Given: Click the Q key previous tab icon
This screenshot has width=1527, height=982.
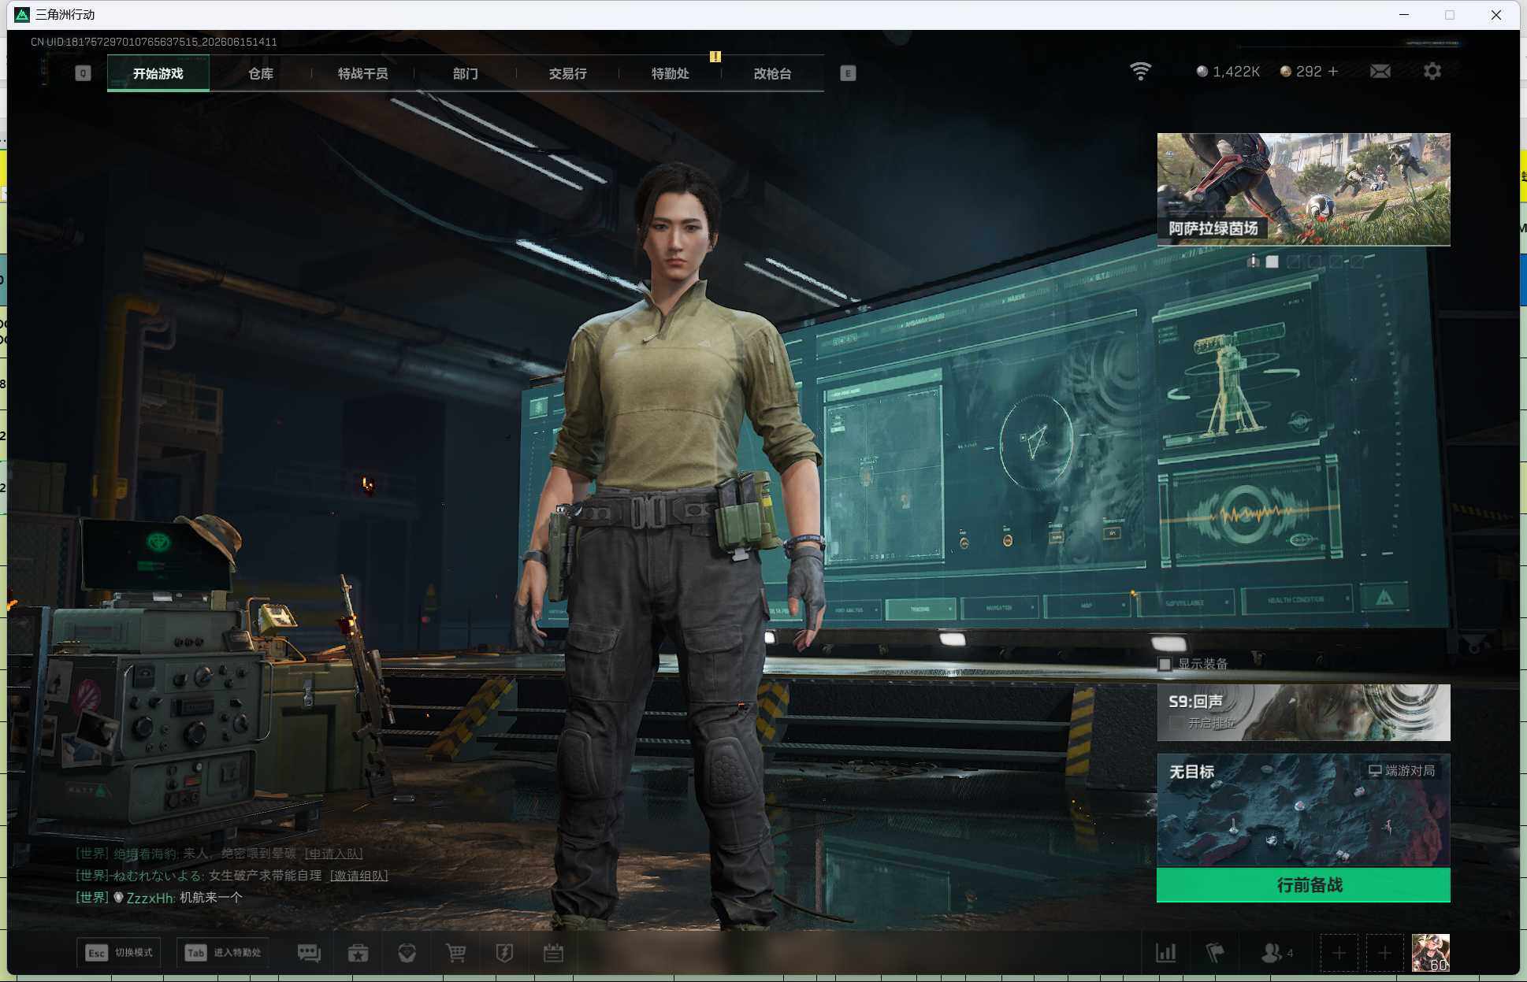Looking at the screenshot, I should 83,73.
